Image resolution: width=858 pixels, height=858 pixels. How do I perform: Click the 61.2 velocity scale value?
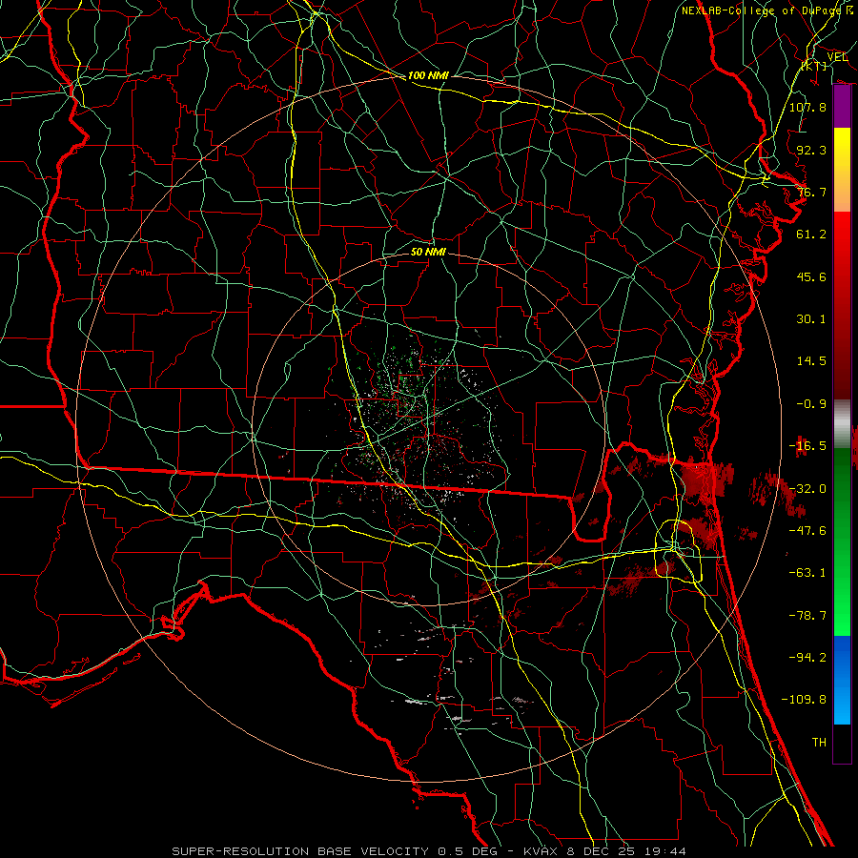811,235
